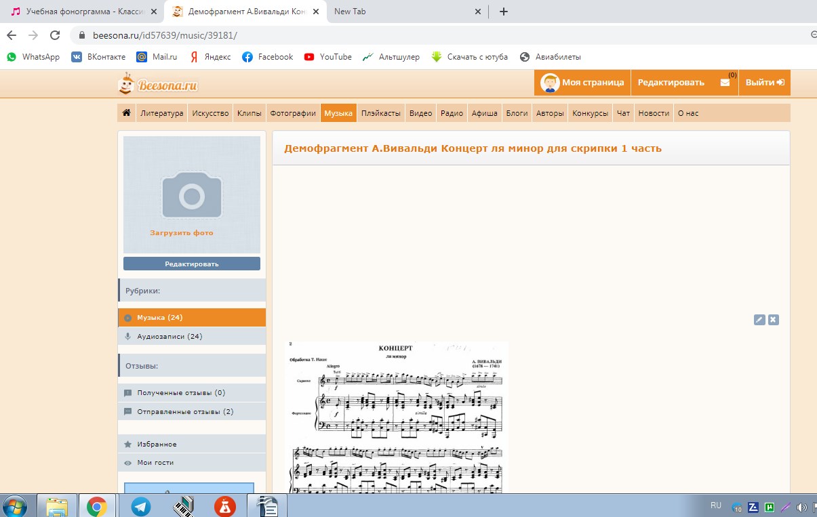
Task: Click the browser forward arrow
Action: (x=33, y=35)
